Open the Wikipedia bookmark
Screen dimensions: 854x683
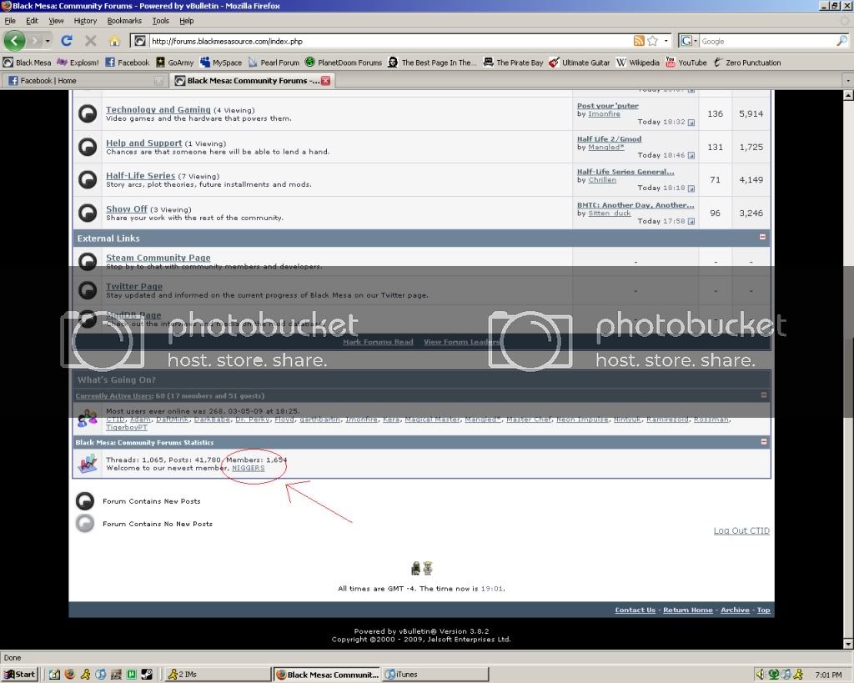point(638,63)
